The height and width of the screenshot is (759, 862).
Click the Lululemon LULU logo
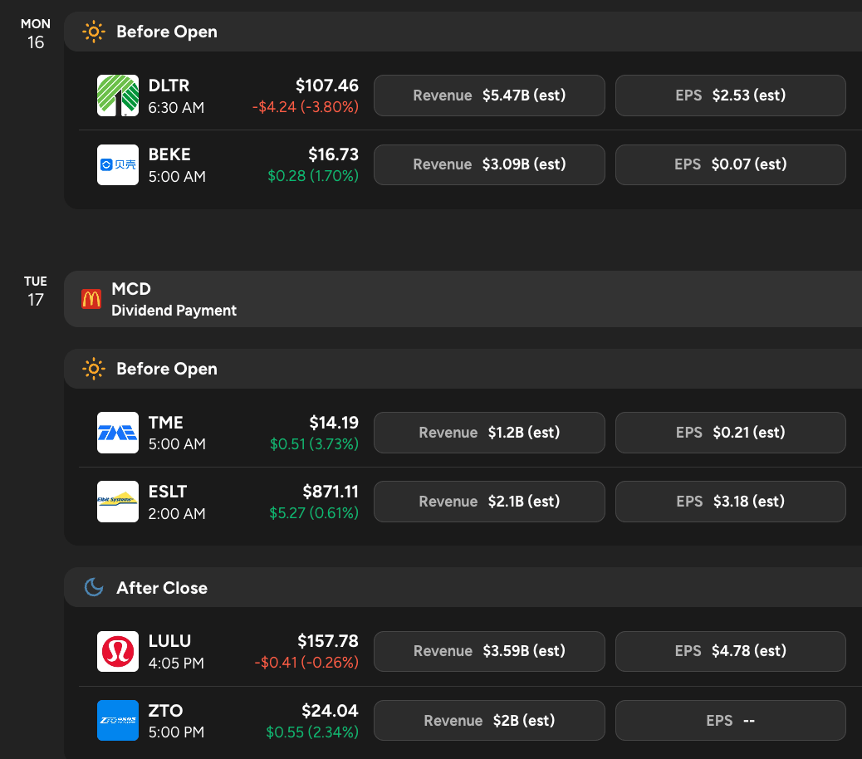point(118,651)
